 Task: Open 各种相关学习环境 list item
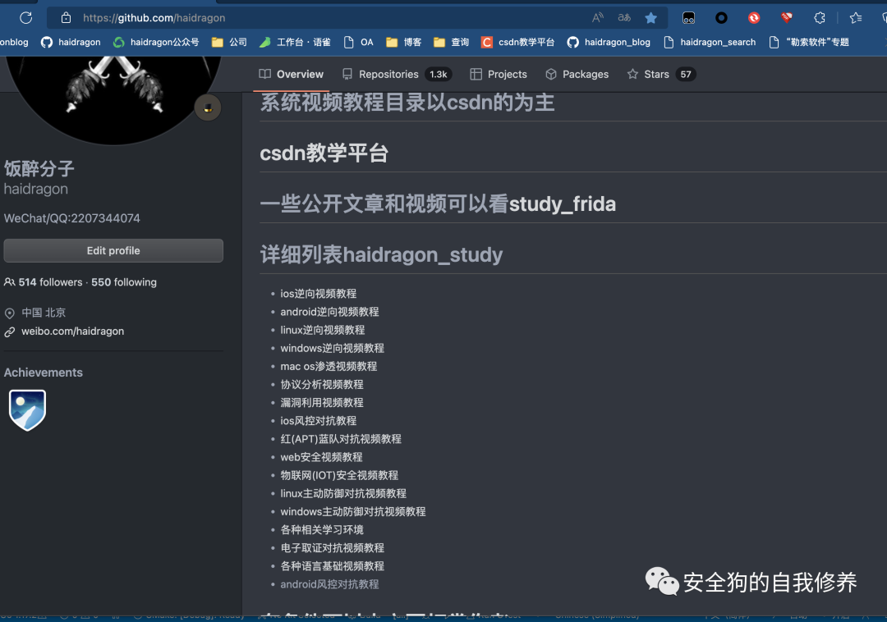(322, 529)
